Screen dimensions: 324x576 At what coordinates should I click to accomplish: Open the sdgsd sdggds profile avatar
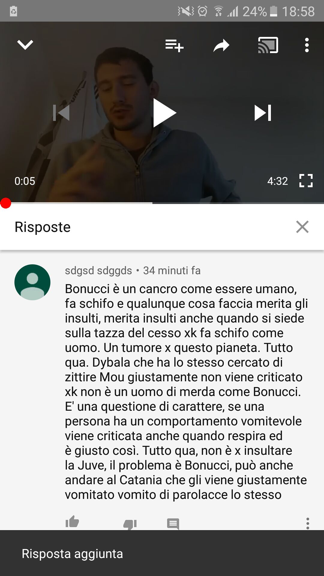tap(32, 282)
